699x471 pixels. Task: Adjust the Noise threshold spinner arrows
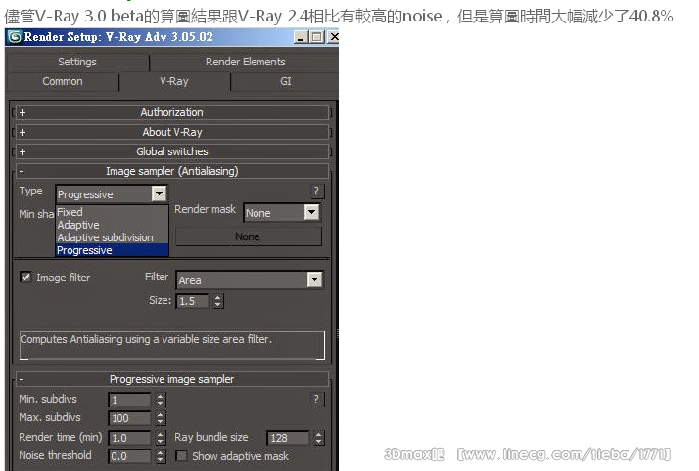click(161, 456)
